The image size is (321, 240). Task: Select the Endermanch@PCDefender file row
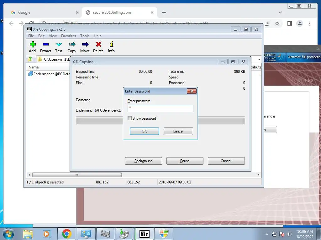49,74
